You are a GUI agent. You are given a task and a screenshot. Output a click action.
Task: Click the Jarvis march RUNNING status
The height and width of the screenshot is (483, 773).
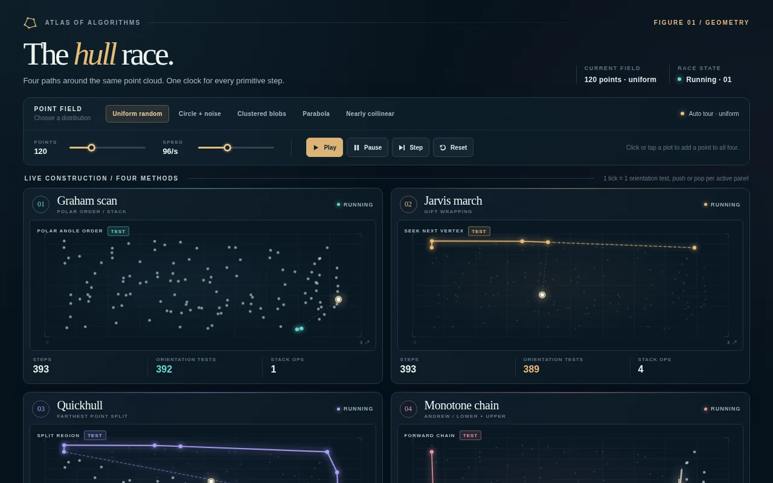coord(722,205)
